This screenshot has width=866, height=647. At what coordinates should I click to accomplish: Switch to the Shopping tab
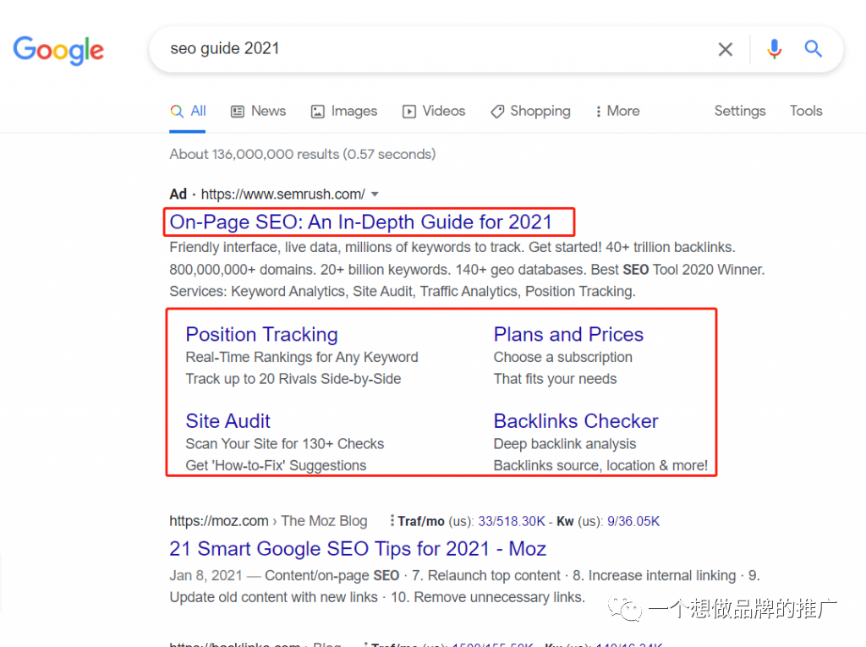(531, 111)
